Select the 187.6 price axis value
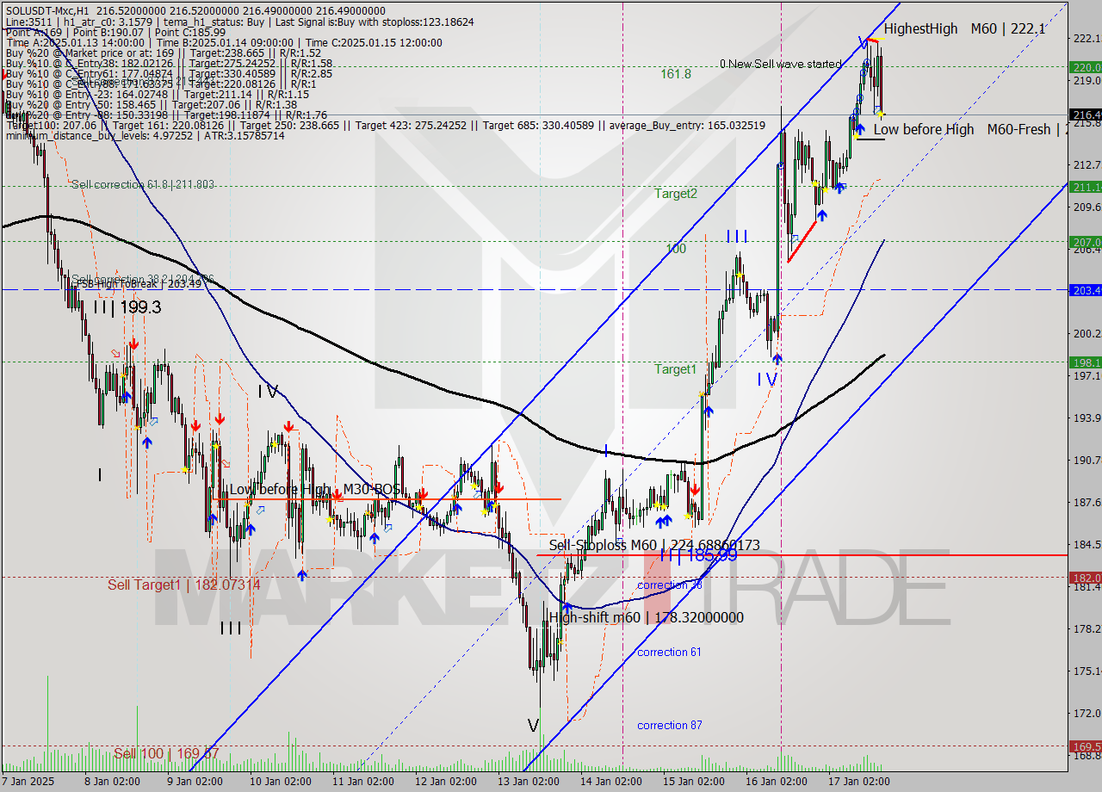The height and width of the screenshot is (792, 1102). point(1087,503)
